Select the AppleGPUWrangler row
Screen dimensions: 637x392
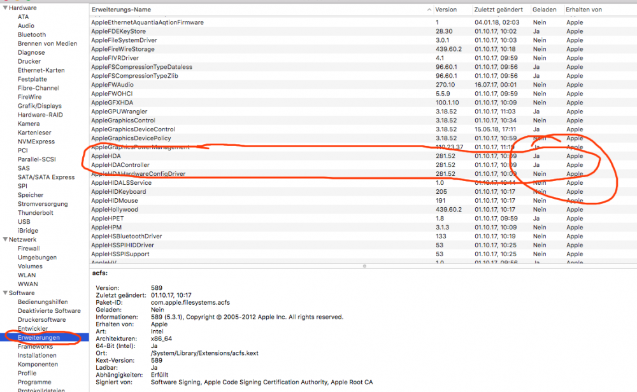[363, 112]
